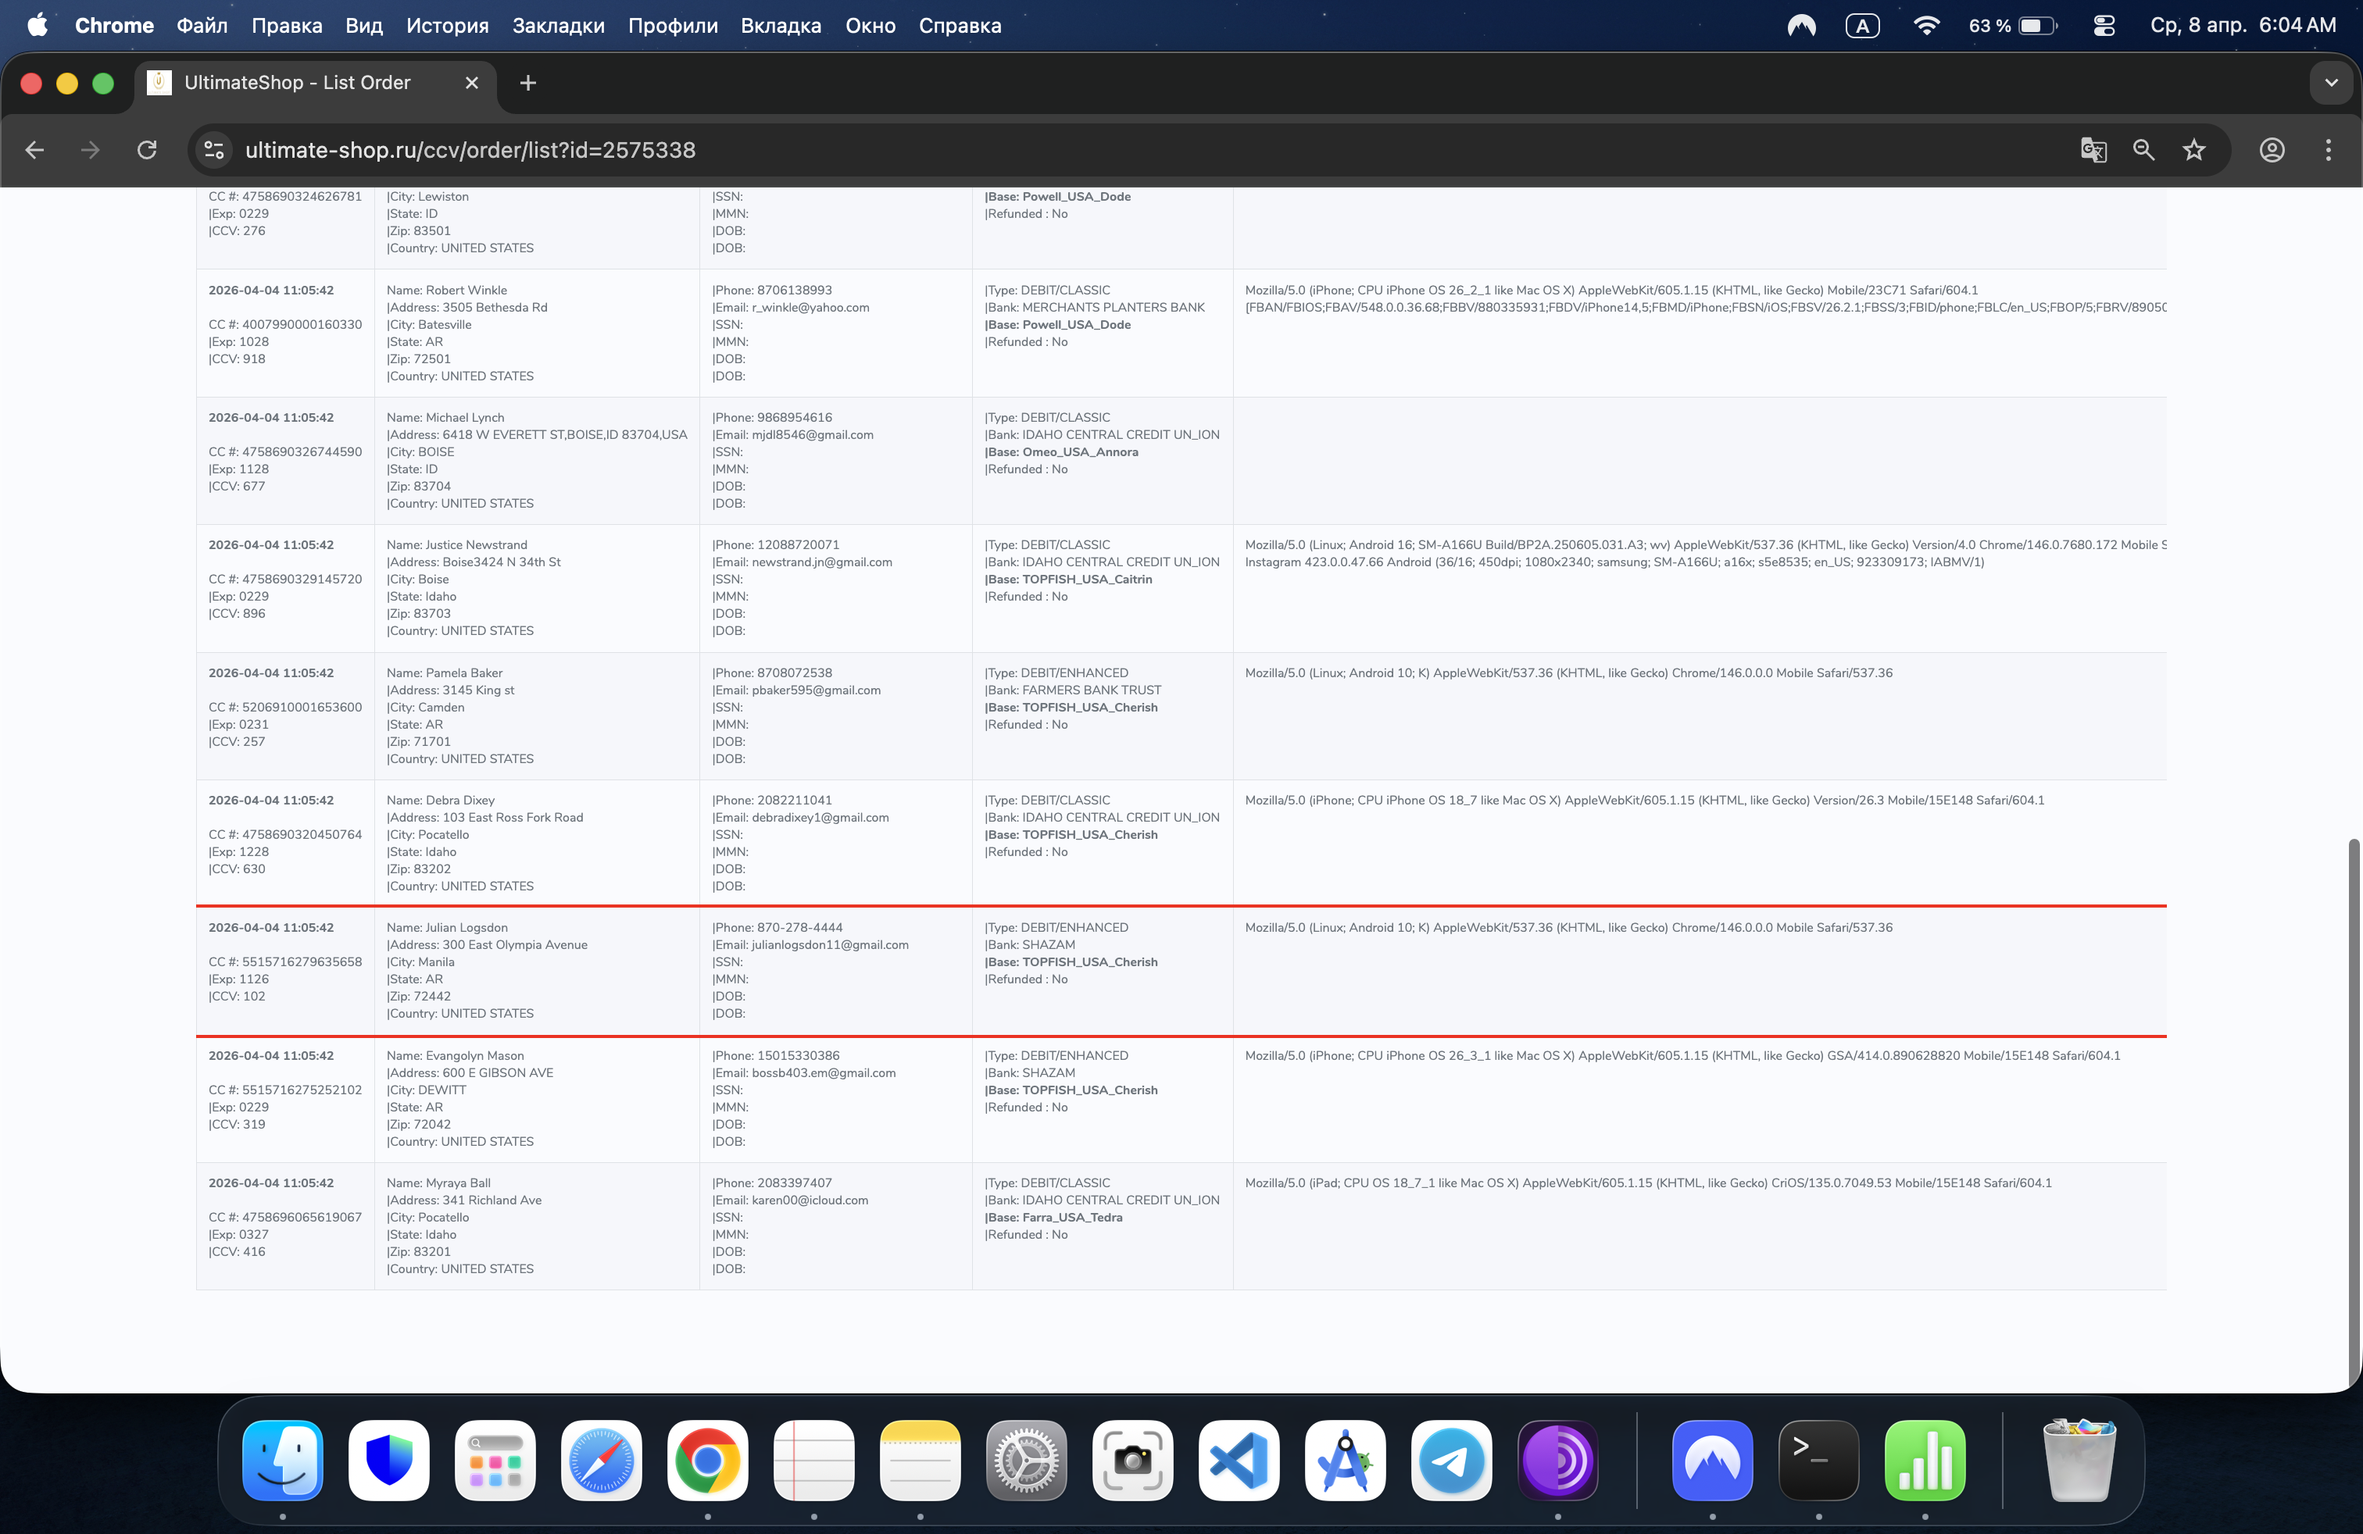
Task: Open the input source A menu
Action: point(1861,26)
